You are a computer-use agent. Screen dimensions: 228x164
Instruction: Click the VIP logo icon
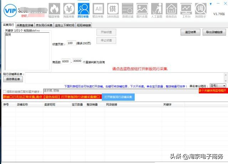10,10
